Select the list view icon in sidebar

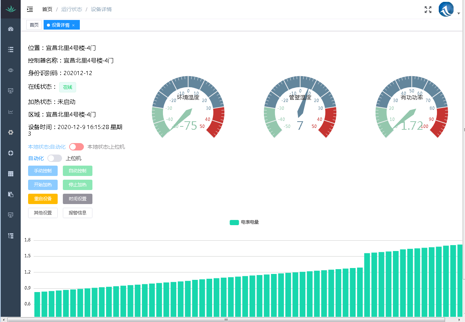tap(11, 49)
